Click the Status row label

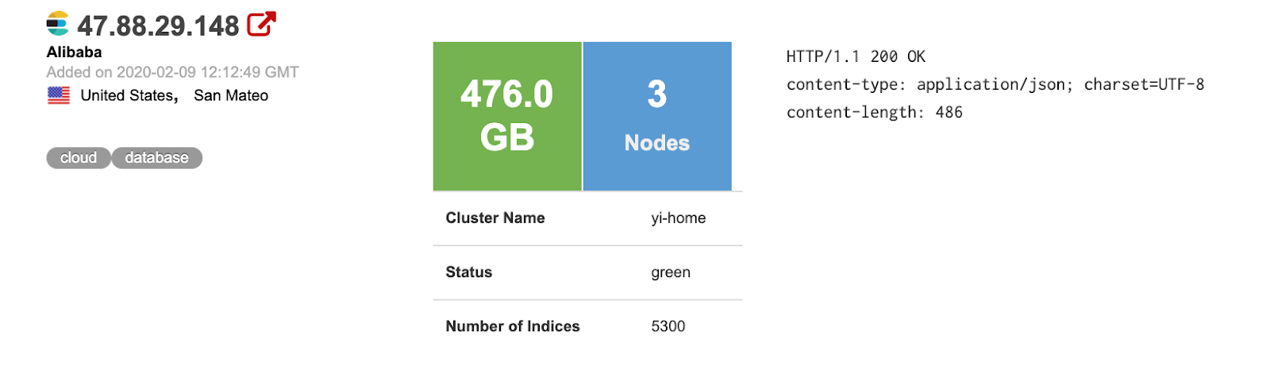(468, 272)
